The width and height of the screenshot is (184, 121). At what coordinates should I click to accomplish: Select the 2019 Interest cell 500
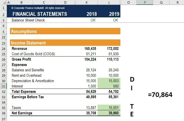[109, 86]
